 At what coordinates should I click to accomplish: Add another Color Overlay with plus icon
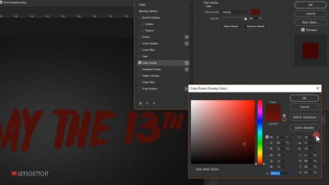pos(187,63)
